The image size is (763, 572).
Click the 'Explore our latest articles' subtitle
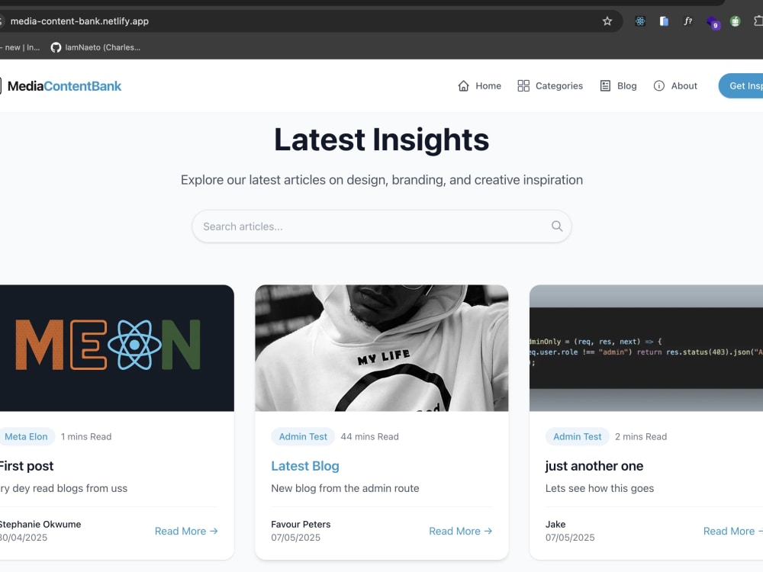click(381, 180)
